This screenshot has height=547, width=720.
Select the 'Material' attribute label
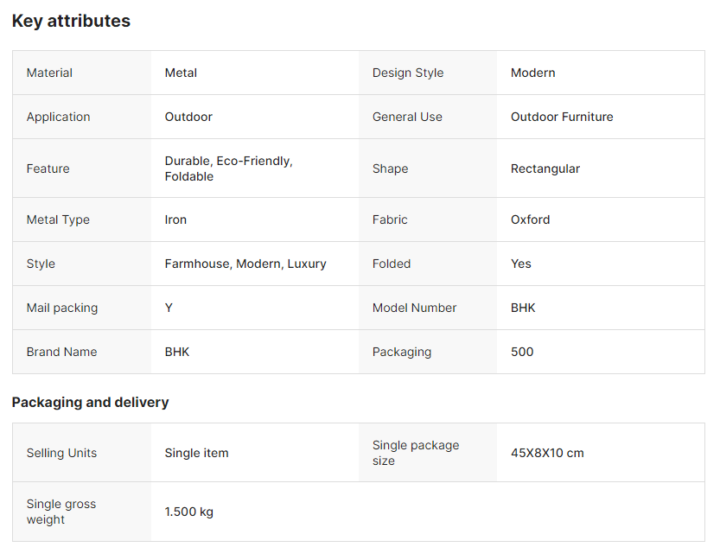coord(49,73)
